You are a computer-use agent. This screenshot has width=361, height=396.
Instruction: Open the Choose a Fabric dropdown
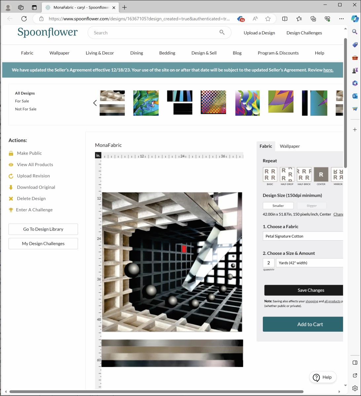[303, 236]
